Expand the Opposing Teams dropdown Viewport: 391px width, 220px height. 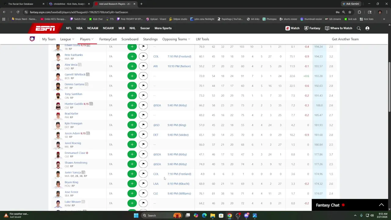pos(176,39)
